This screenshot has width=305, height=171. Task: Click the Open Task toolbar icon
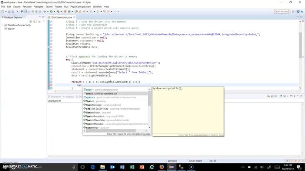(80, 11)
